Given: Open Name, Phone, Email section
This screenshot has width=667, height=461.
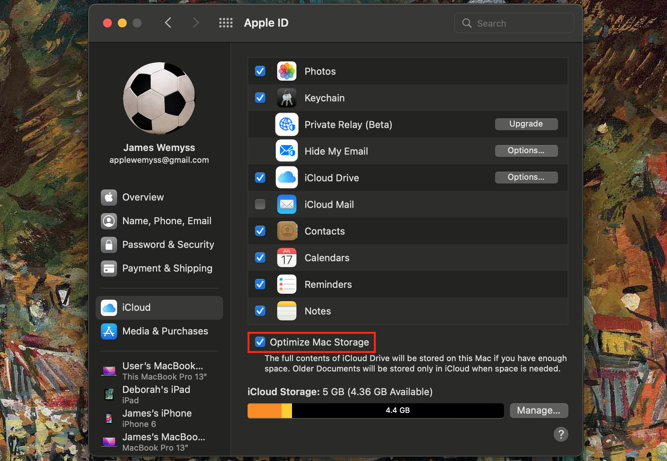Looking at the screenshot, I should point(159,221).
